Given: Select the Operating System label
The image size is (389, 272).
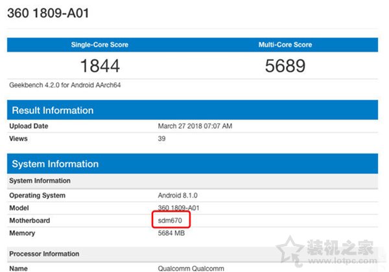Looking at the screenshot, I should click(x=37, y=196).
